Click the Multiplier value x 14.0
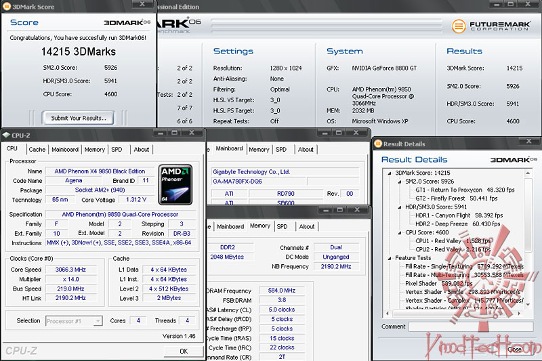Screen dimensions: 542x361 click(x=70, y=279)
